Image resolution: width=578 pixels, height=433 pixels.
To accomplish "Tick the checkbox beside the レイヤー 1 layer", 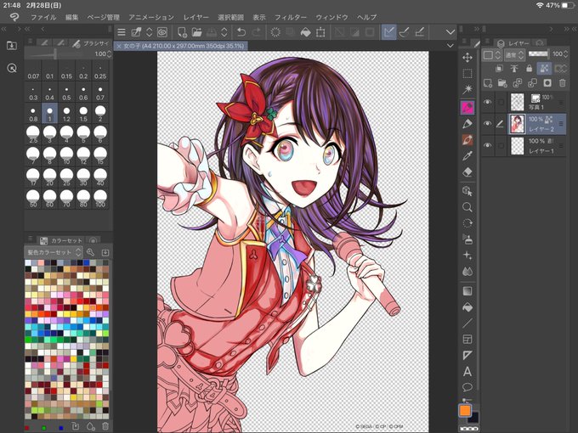I will click(501, 146).
